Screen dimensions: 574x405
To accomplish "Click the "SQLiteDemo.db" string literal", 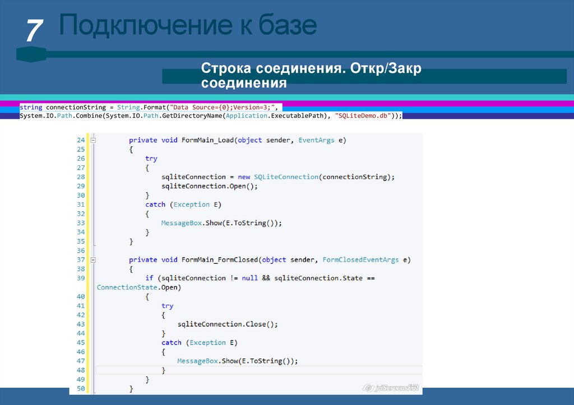I will click(363, 115).
